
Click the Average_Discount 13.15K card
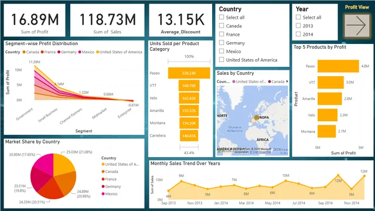click(x=180, y=21)
